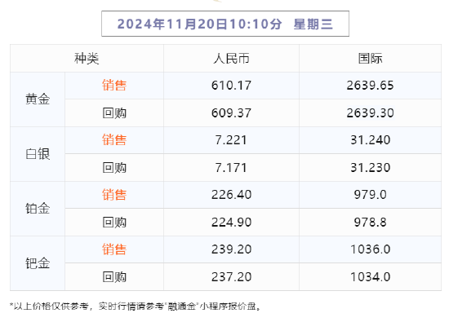This screenshot has height=322, width=449.
Task: Select silver RMB buyback price 7.171
Action: pyautogui.click(x=231, y=168)
